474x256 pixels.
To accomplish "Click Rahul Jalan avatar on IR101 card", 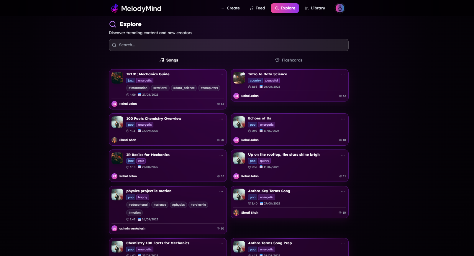I will click(x=114, y=104).
